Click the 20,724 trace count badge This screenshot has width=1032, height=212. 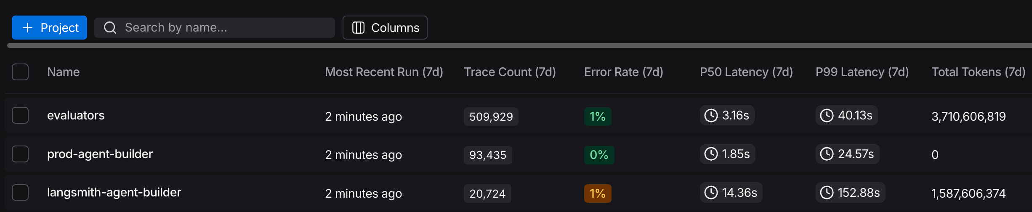click(x=487, y=193)
